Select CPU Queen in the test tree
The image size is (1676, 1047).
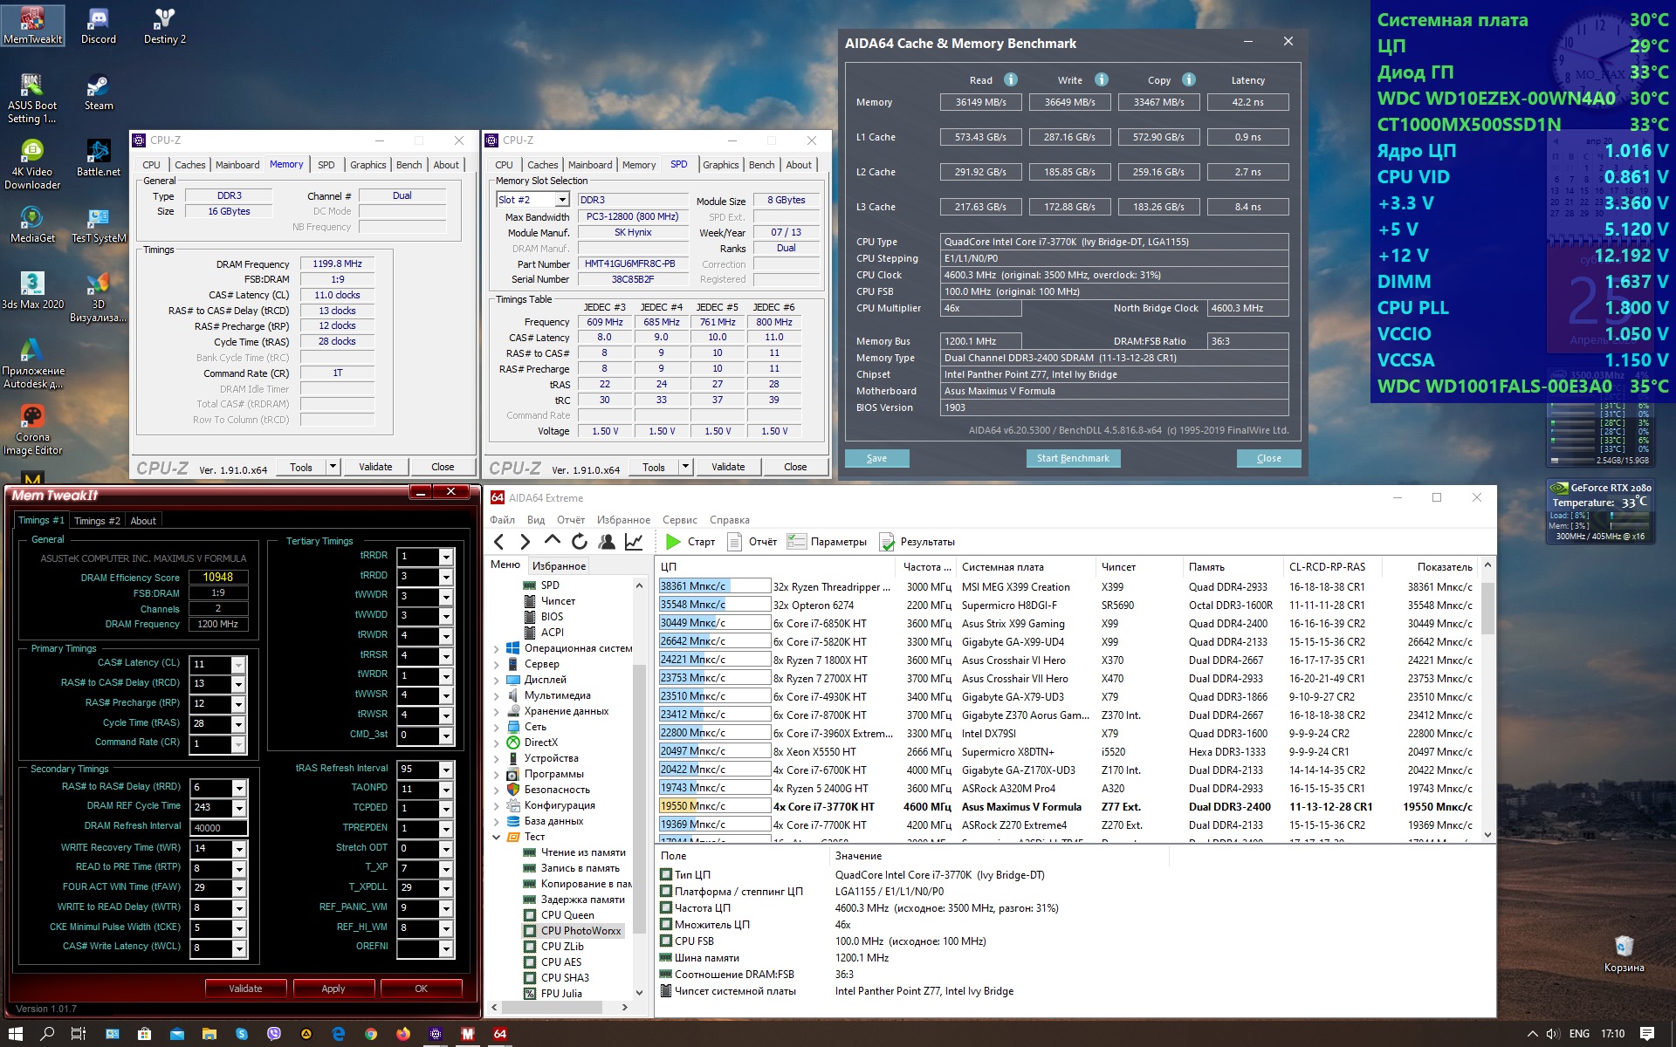[x=567, y=915]
